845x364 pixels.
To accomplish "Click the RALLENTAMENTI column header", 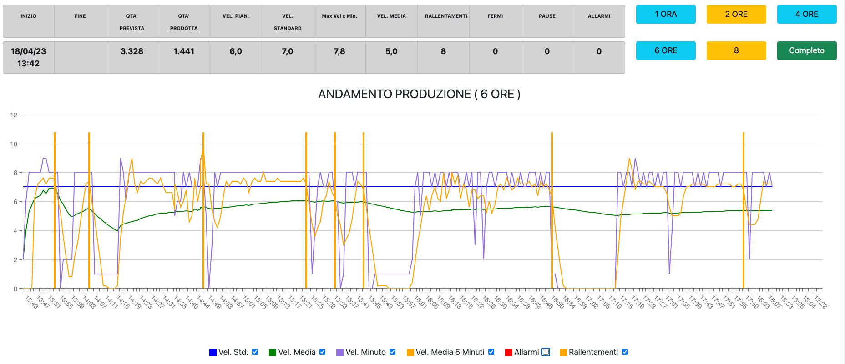I will pos(446,16).
